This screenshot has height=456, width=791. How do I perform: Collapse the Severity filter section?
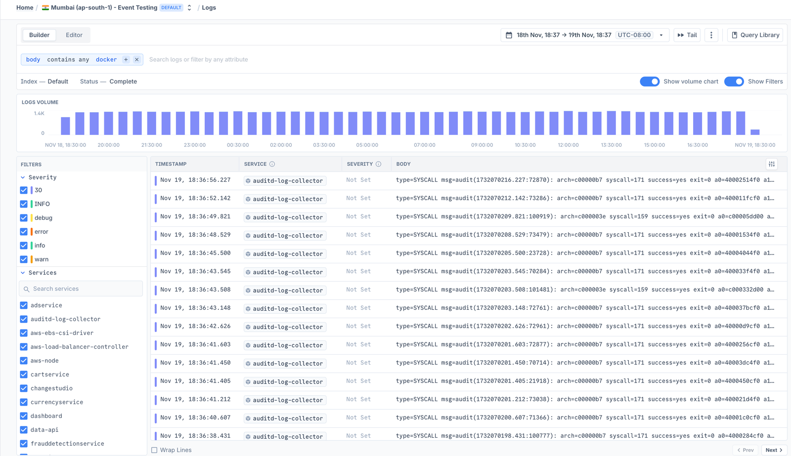click(x=23, y=177)
